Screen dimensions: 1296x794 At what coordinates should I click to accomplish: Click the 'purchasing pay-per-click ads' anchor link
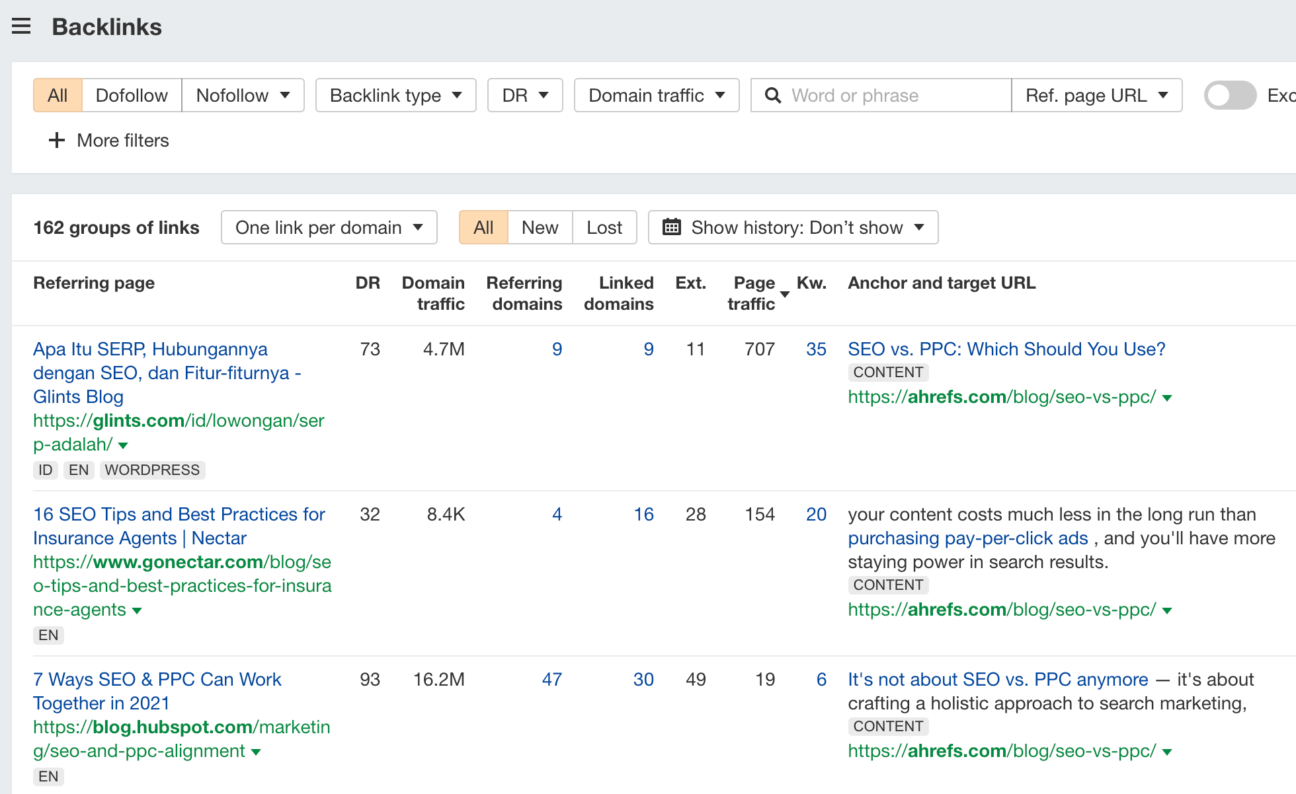(967, 538)
